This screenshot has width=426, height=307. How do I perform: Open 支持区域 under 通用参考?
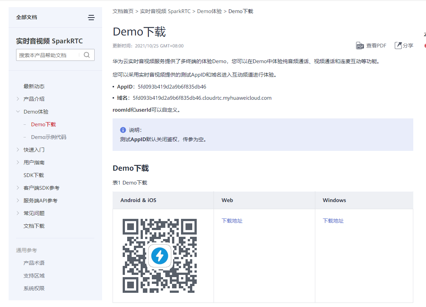(x=34, y=276)
